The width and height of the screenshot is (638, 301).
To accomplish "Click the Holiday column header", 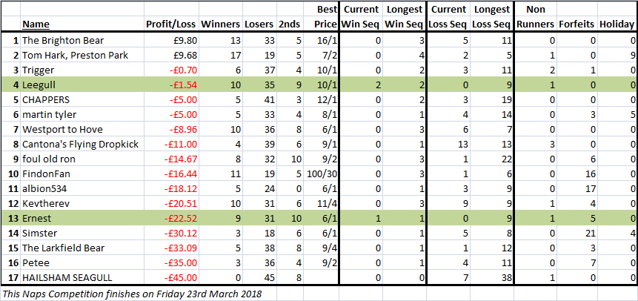I will 617,24.
